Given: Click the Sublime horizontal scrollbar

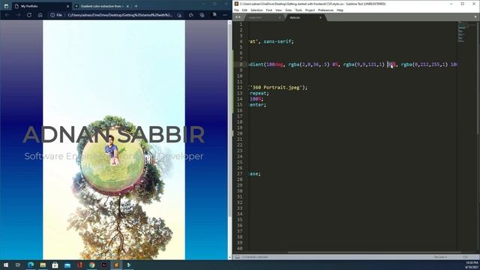Looking at the screenshot, I should (x=374, y=253).
